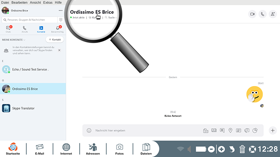Switch to the Anrufe tab

[25, 29]
